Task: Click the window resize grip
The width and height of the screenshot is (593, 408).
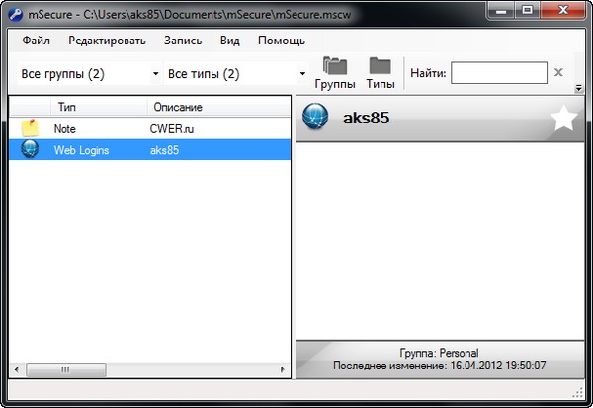Action: click(578, 392)
